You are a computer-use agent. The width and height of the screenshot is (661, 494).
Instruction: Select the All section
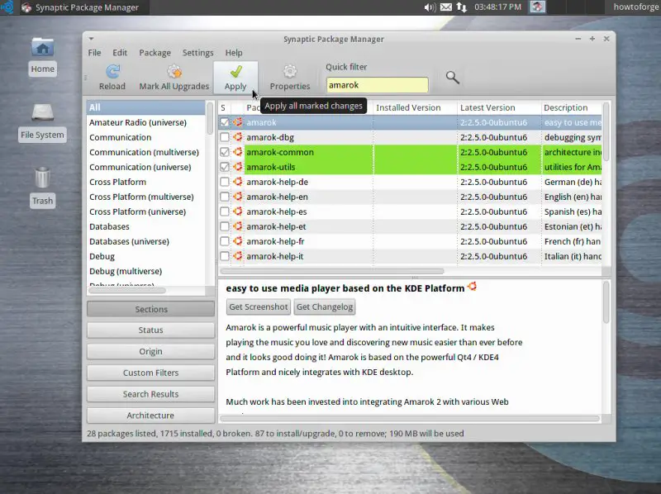[x=146, y=107]
